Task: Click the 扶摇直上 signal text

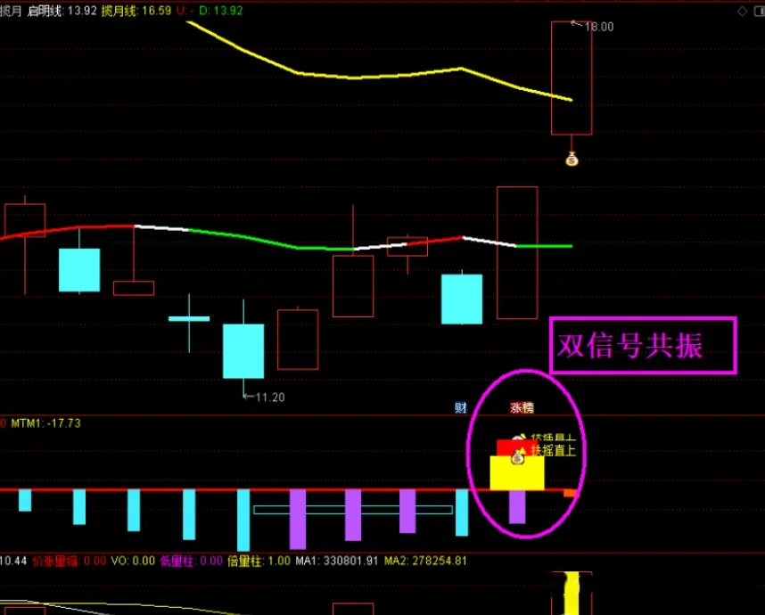Action: [x=554, y=451]
